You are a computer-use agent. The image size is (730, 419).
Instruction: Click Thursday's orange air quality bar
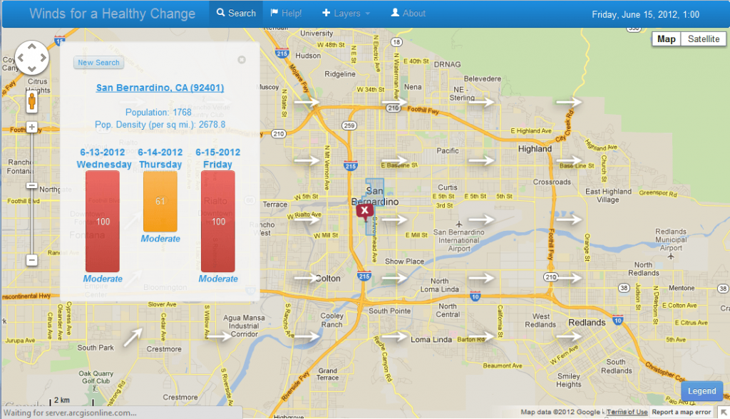pyautogui.click(x=160, y=202)
